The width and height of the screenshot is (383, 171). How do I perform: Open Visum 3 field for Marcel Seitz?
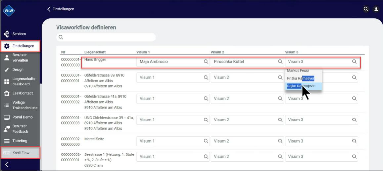(x=322, y=141)
